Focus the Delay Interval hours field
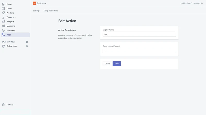This screenshot has width=206, height=115. 139,50
